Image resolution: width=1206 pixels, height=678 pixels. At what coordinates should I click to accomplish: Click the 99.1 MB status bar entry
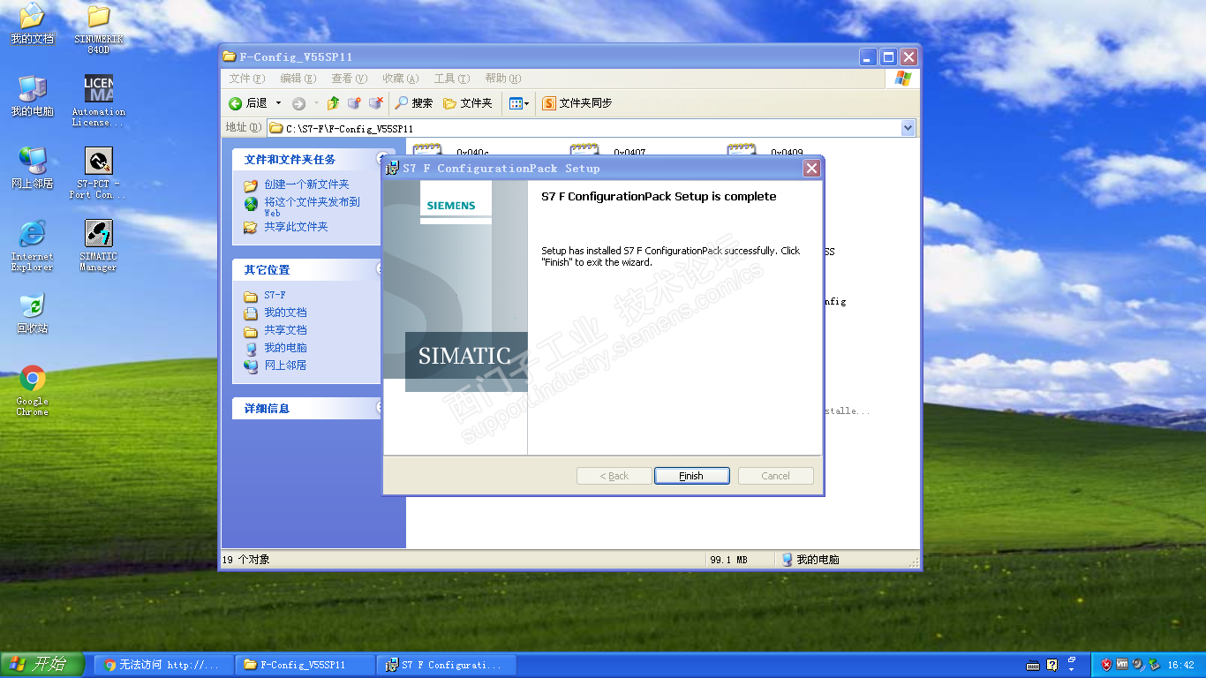728,560
